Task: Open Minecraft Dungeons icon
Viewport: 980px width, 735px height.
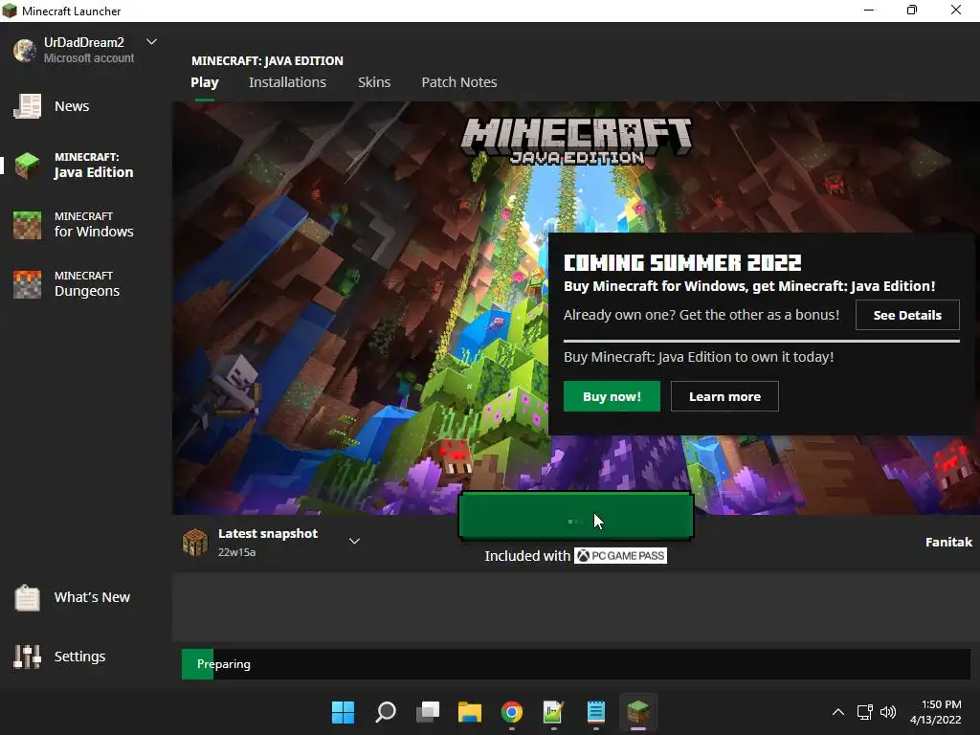Action: click(x=28, y=284)
